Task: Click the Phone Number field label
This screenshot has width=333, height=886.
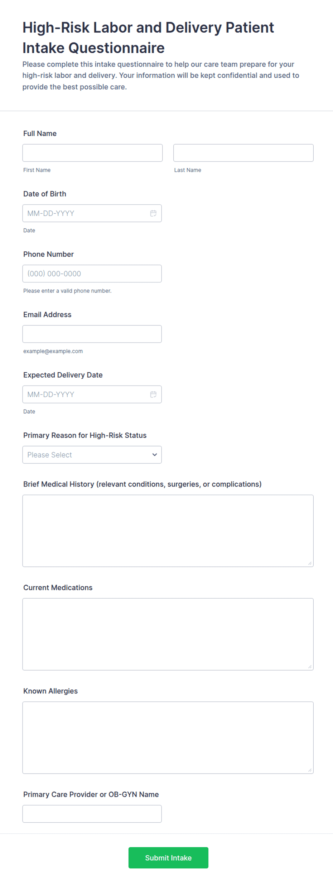Action: [48, 254]
